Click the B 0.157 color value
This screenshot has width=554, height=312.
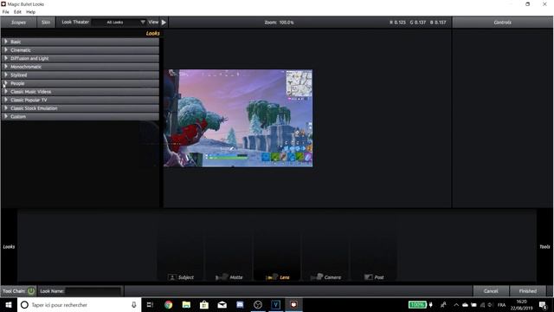tap(438, 23)
